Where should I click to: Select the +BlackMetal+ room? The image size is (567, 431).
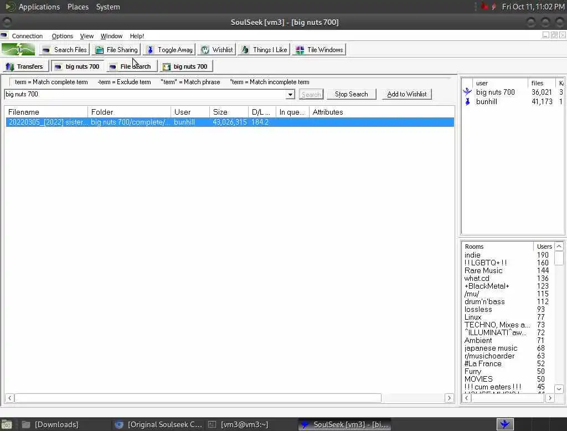487,286
